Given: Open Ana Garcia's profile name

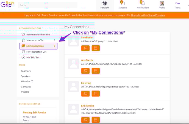Looking at the screenshot, I should [87, 60].
